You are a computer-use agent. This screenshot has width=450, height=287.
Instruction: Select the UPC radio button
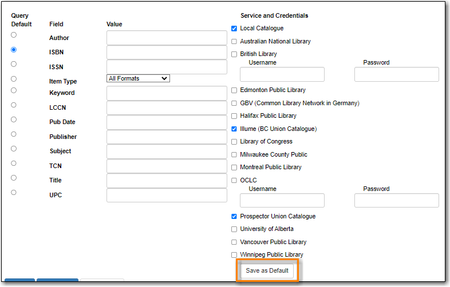tap(14, 193)
